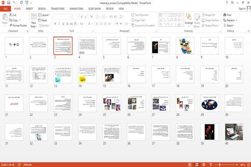This screenshot has width=251, height=167.
Task: Select slide 29 thumbnail with world map
Action: point(210,103)
